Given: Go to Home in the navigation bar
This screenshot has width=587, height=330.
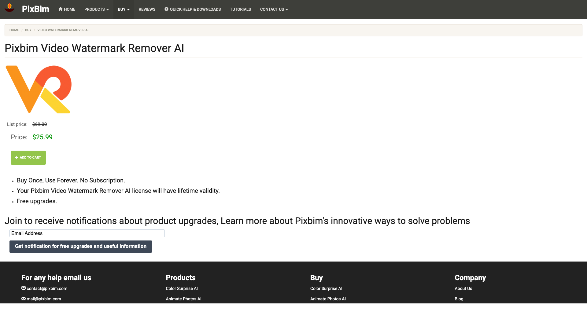Looking at the screenshot, I should pyautogui.click(x=67, y=9).
